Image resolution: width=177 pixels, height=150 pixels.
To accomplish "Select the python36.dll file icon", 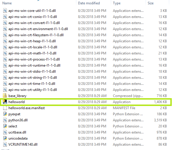I will pyautogui.click(x=5, y=120).
